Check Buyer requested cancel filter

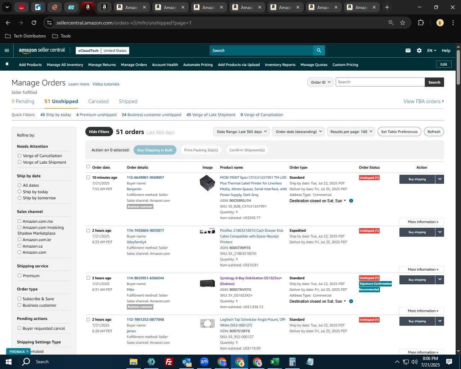19,328
